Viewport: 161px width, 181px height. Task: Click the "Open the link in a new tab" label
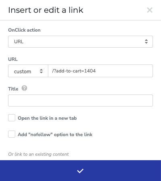[47, 118]
